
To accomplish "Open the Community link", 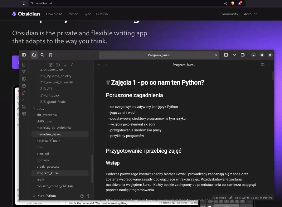I will click(229, 14).
